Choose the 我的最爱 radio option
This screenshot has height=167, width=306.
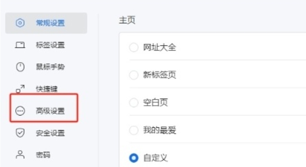point(134,130)
